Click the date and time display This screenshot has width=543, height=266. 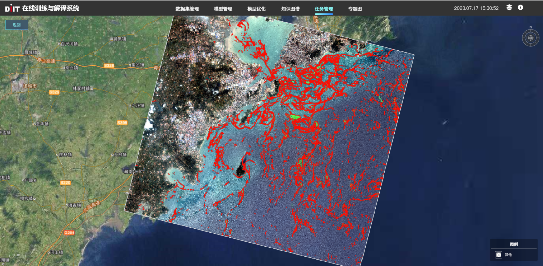(476, 8)
